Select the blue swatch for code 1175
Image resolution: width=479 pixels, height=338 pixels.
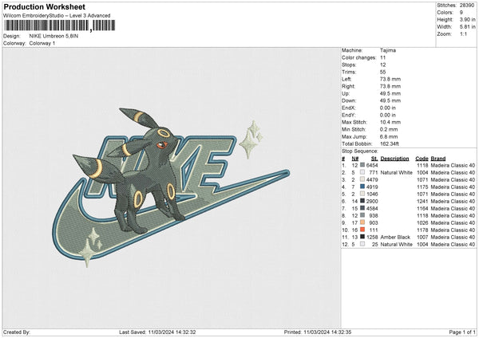[x=362, y=187]
